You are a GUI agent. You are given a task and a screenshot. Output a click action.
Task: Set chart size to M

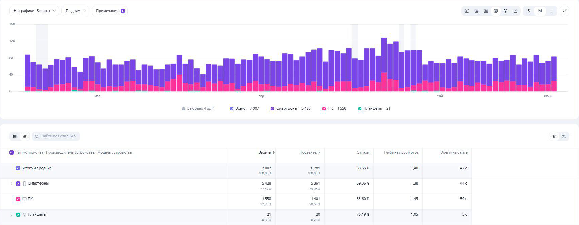pos(540,11)
